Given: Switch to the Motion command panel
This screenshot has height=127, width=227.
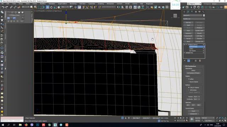Looking at the screenshot, I should tap(196, 12).
